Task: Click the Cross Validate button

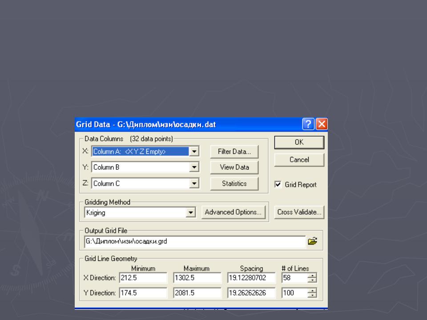Action: pos(299,212)
